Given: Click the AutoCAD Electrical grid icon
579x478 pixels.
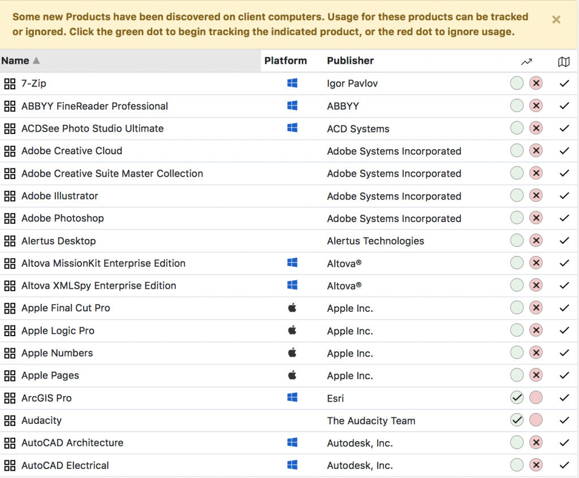Looking at the screenshot, I should coord(10,466).
